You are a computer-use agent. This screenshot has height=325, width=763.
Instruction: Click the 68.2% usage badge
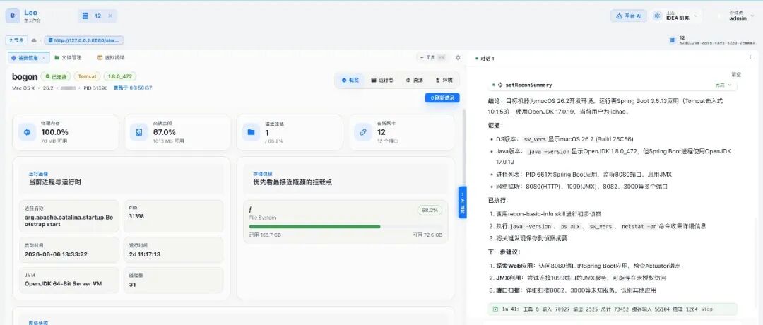[430, 210]
